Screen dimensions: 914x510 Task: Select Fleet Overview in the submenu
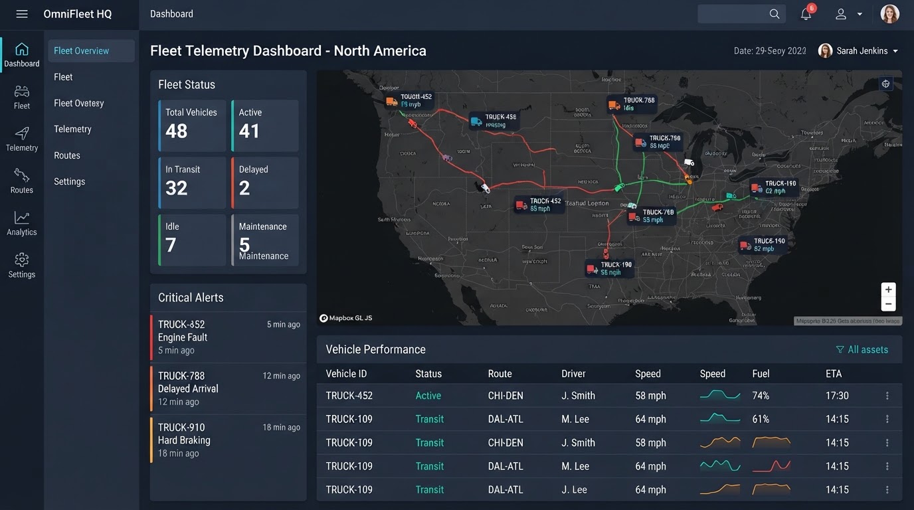click(91, 51)
